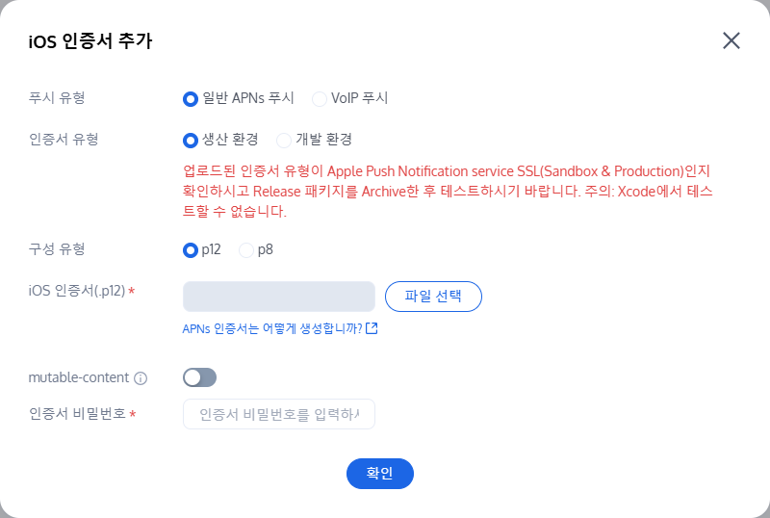Image resolution: width=770 pixels, height=518 pixels.
Task: Click the 파일 선택 button
Action: (433, 297)
